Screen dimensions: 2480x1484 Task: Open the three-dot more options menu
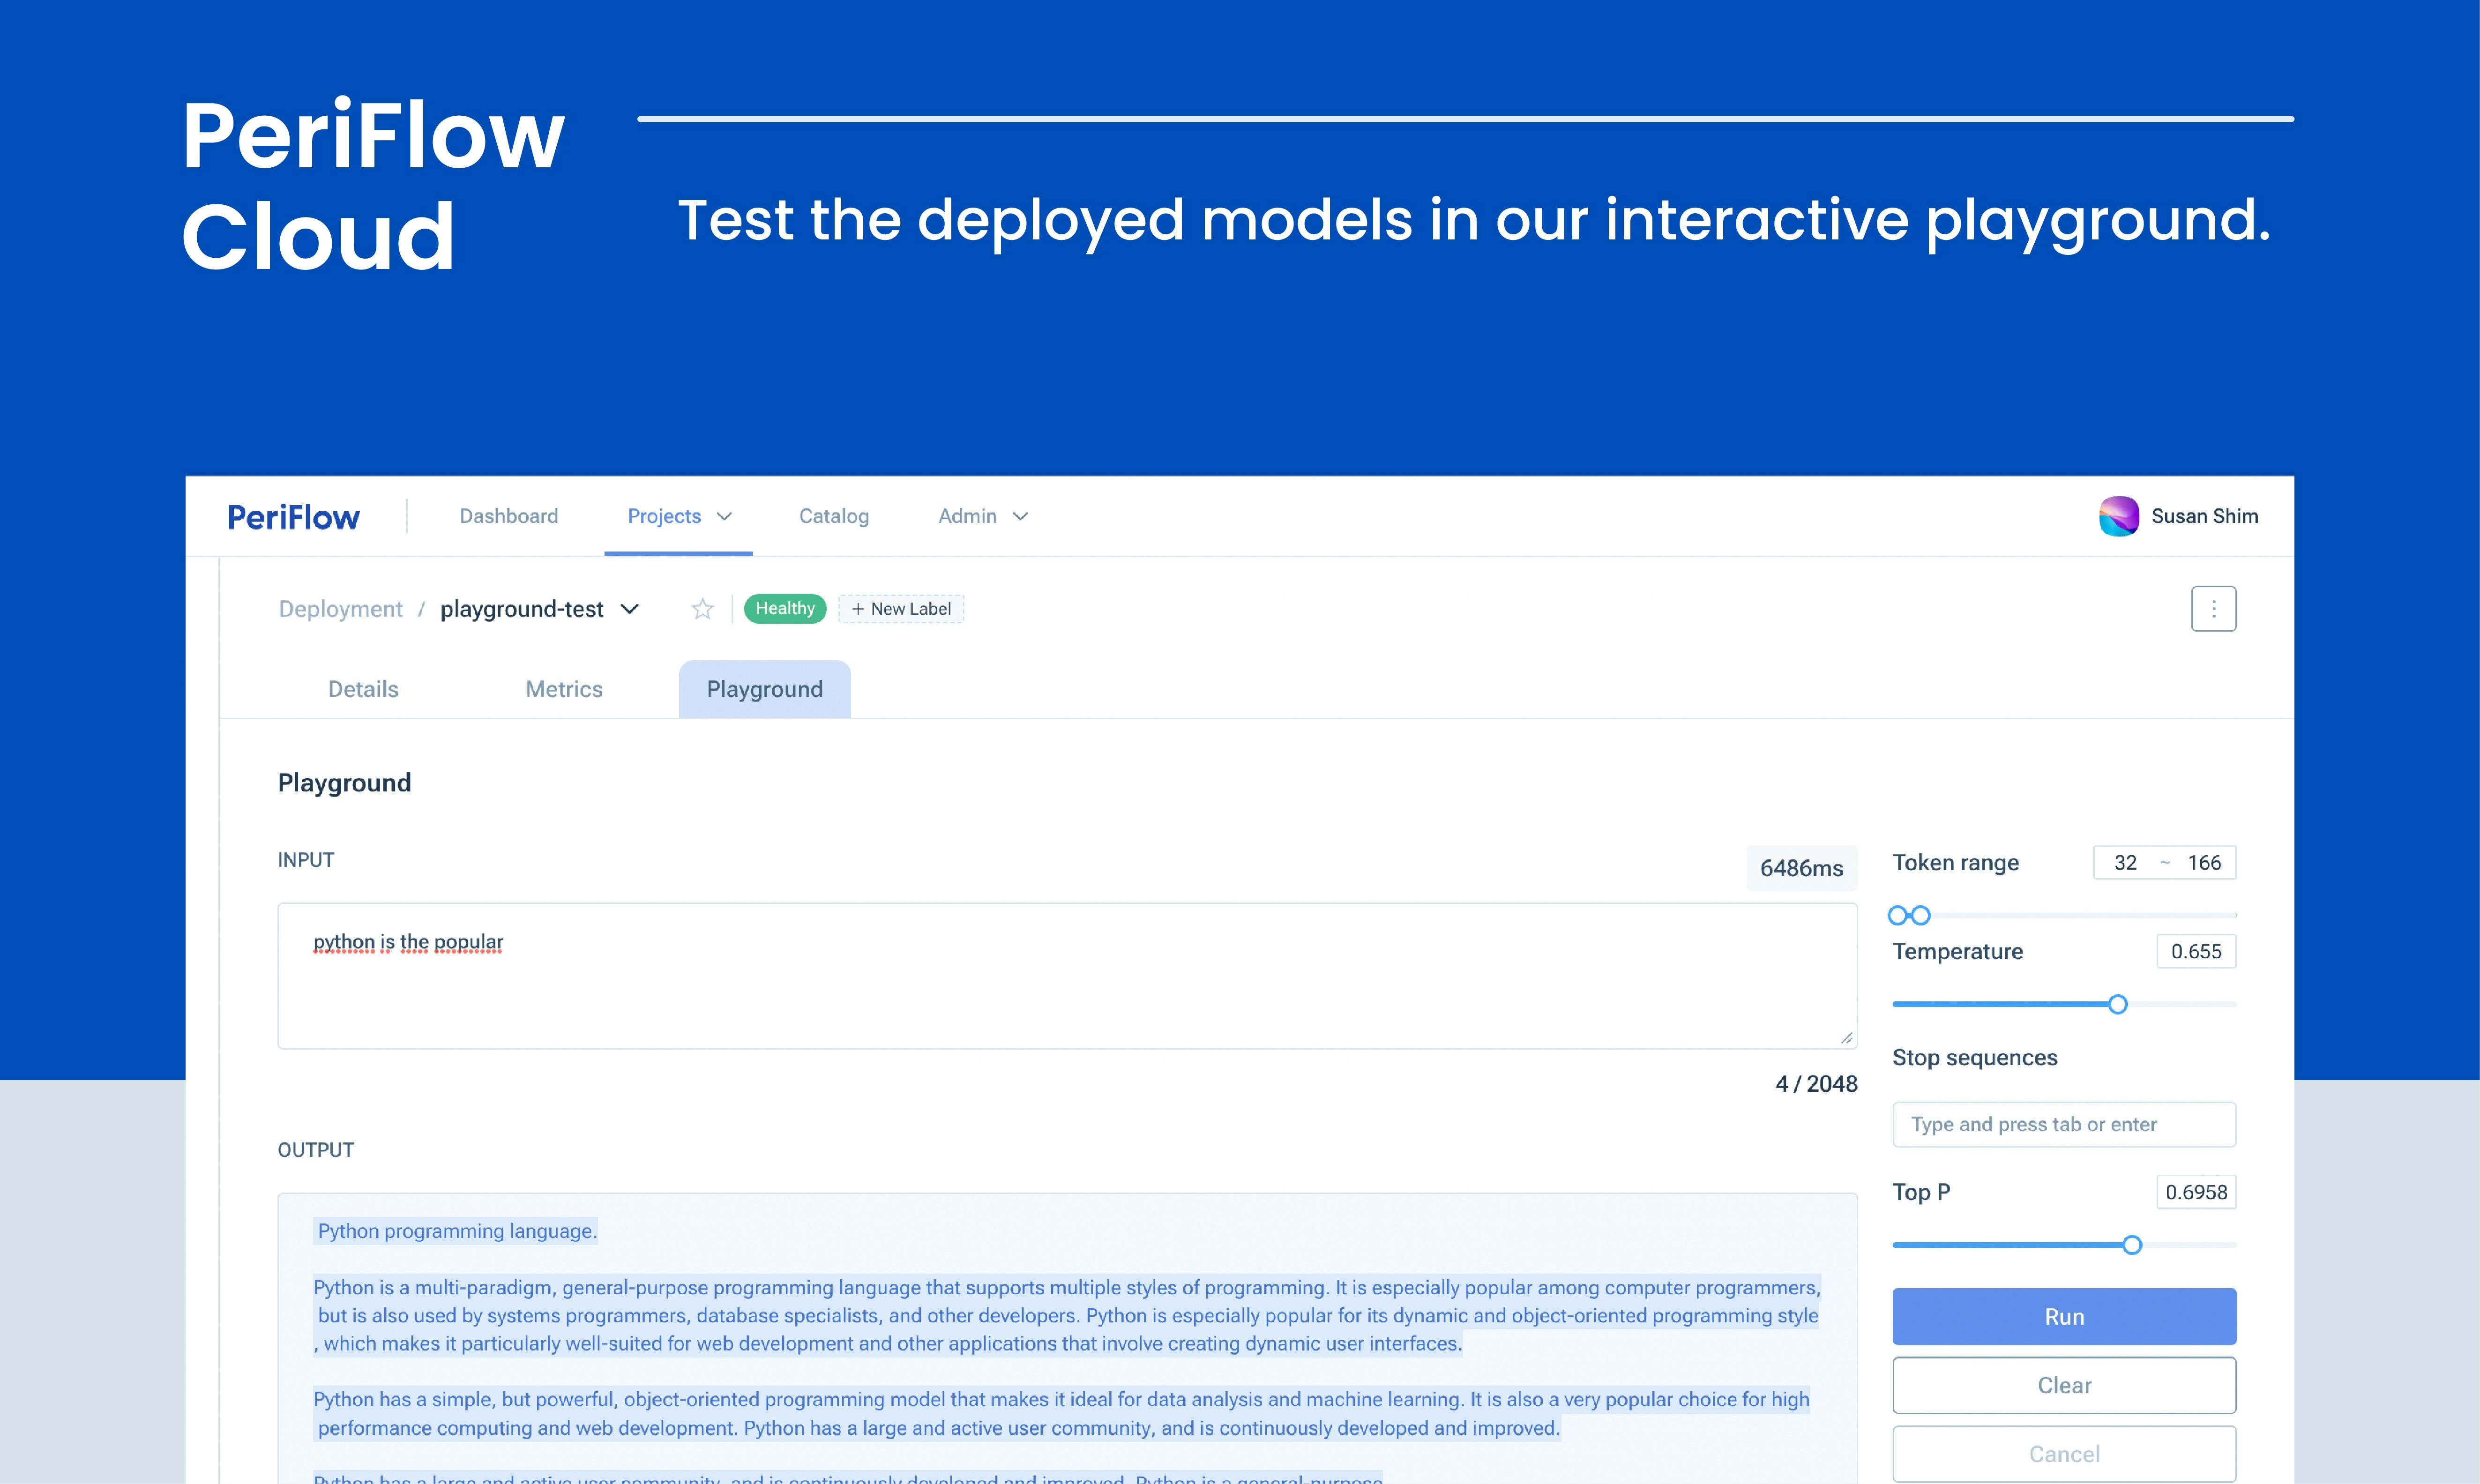click(2213, 609)
